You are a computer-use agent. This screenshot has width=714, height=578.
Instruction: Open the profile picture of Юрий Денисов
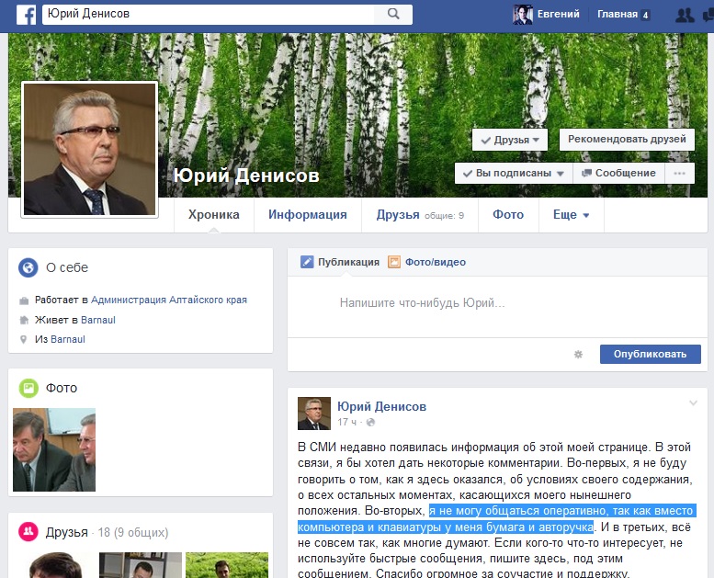tap(89, 150)
